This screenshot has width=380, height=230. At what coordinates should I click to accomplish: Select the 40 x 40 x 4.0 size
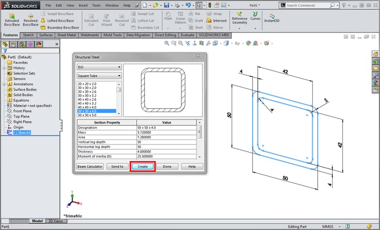[87, 107]
